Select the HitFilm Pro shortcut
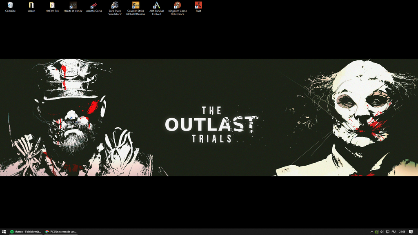This screenshot has width=418, height=235. point(52,7)
